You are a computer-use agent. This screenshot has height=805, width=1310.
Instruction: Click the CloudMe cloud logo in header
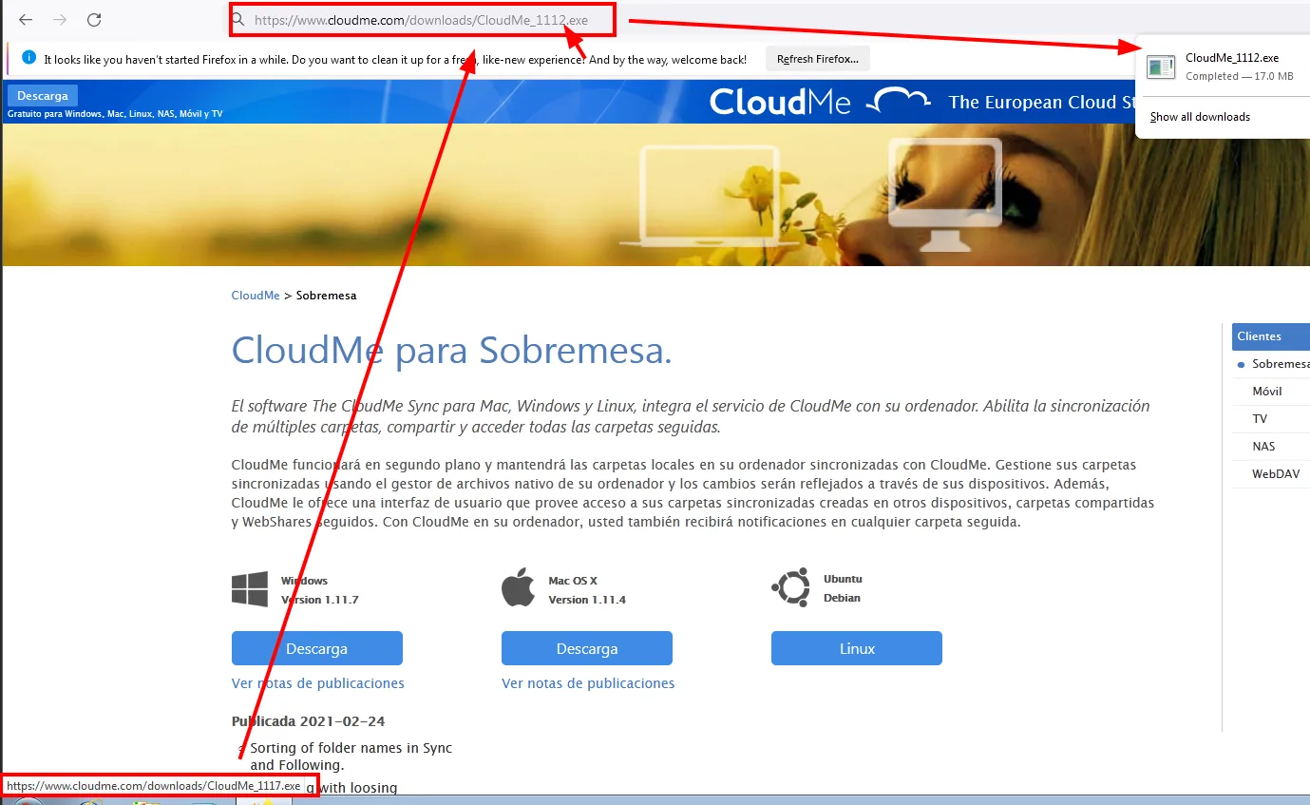tap(901, 101)
